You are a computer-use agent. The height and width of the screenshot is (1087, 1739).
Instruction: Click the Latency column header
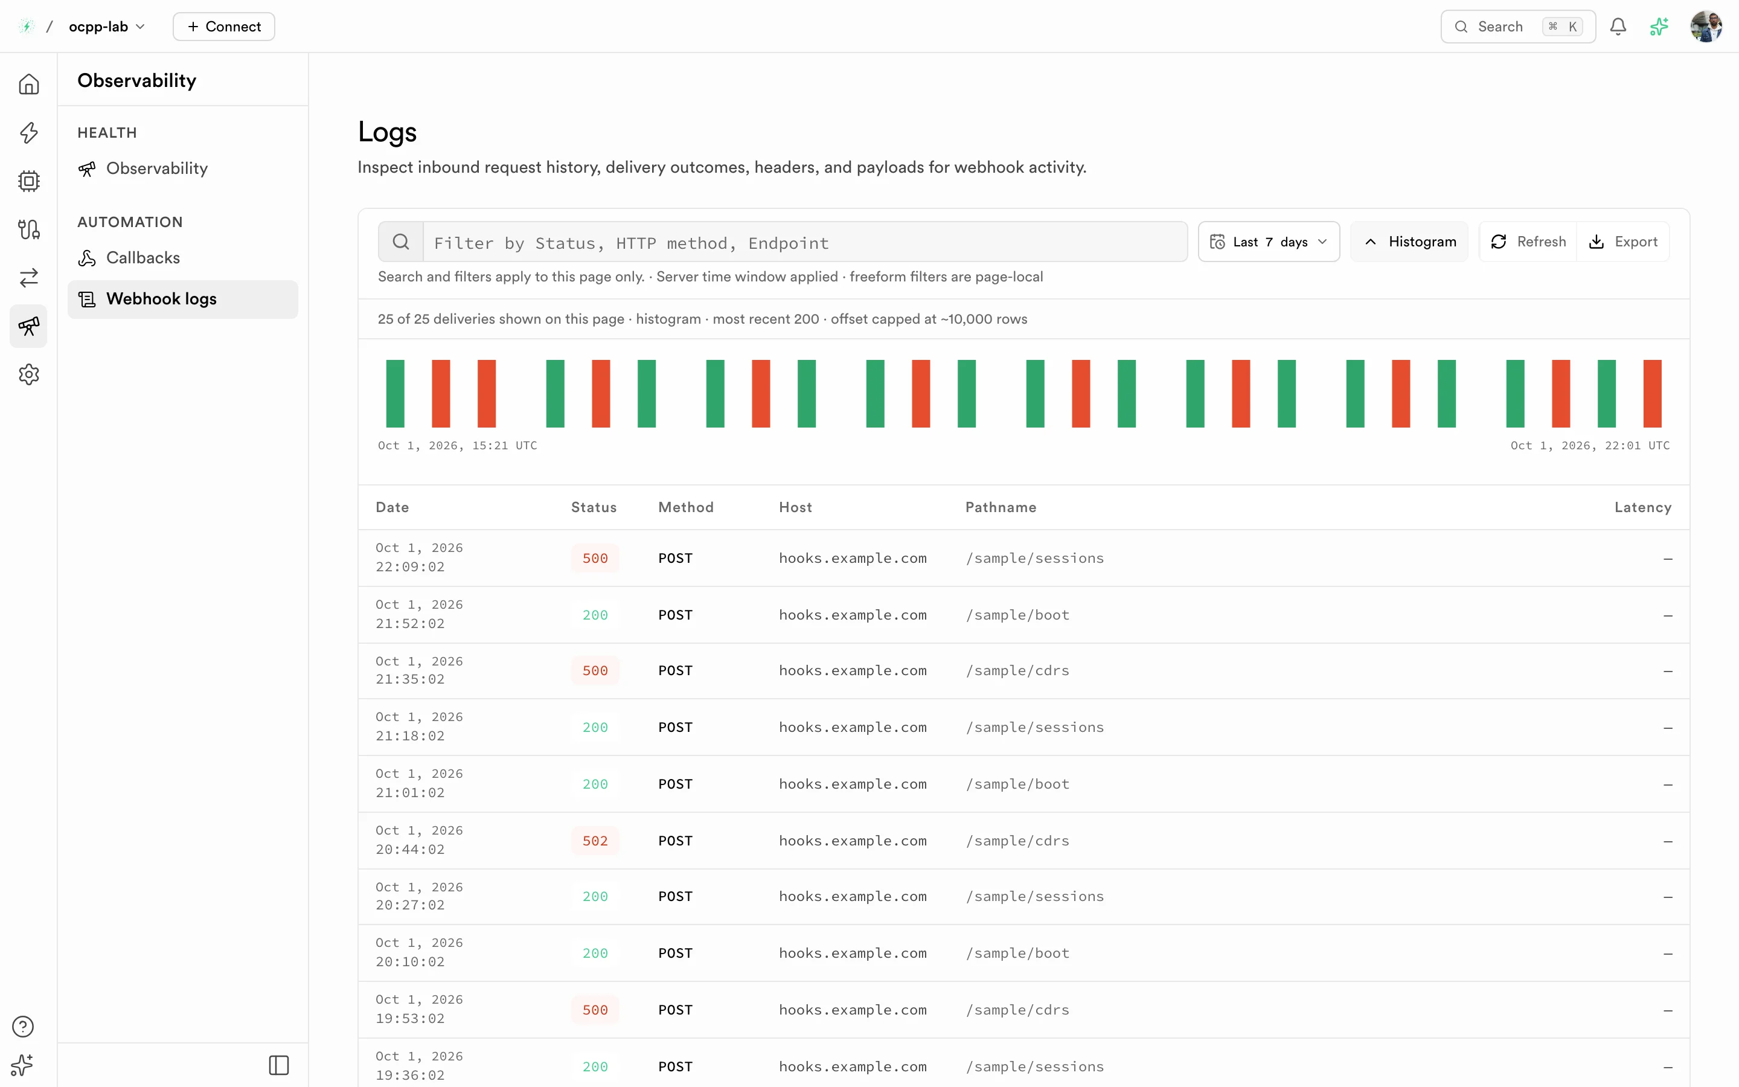(x=1643, y=507)
